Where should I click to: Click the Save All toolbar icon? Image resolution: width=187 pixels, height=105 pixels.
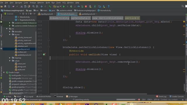5,6
